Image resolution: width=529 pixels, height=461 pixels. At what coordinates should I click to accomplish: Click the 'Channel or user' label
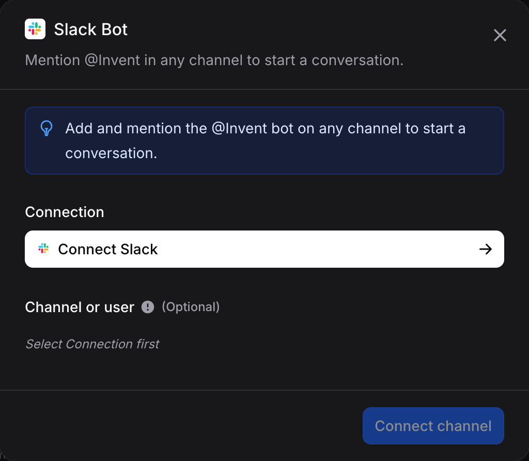click(x=80, y=307)
